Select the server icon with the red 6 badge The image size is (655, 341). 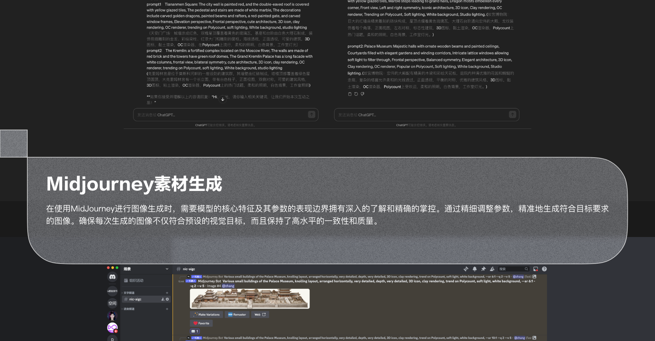tap(112, 328)
